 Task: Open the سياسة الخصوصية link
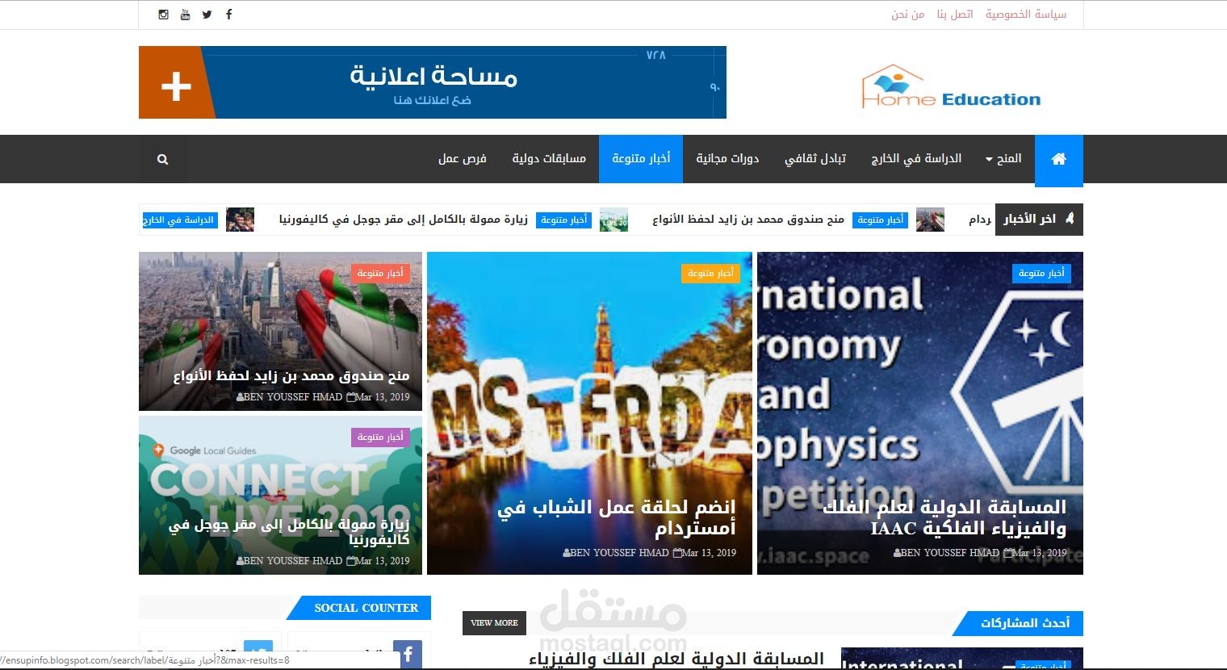tap(1026, 14)
